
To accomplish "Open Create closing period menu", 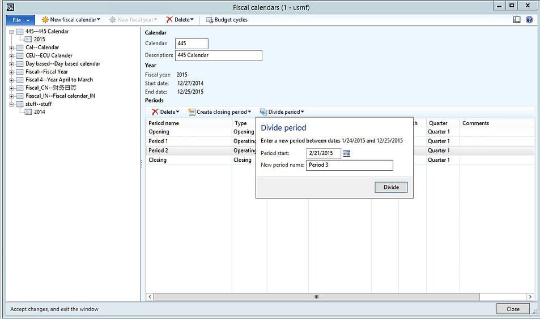I will tap(220, 112).
